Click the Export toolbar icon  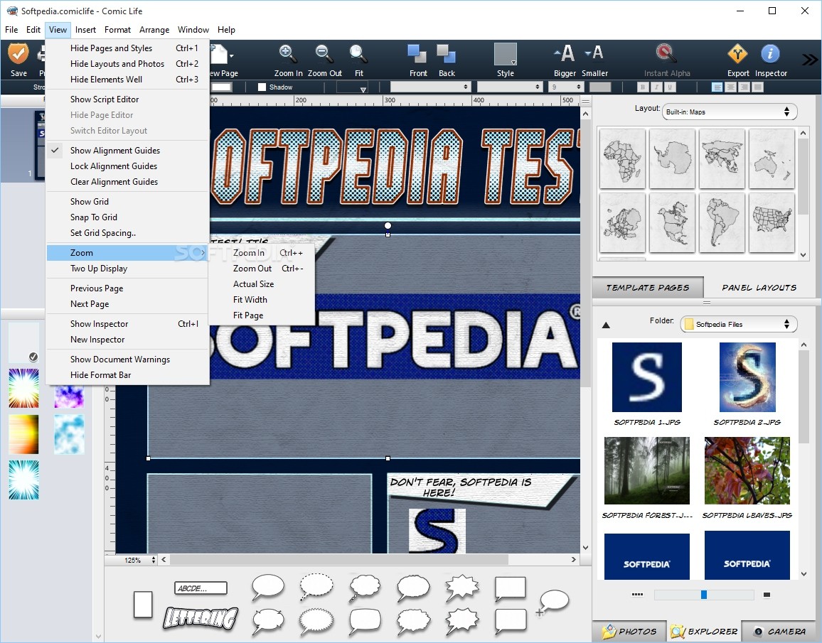click(737, 53)
